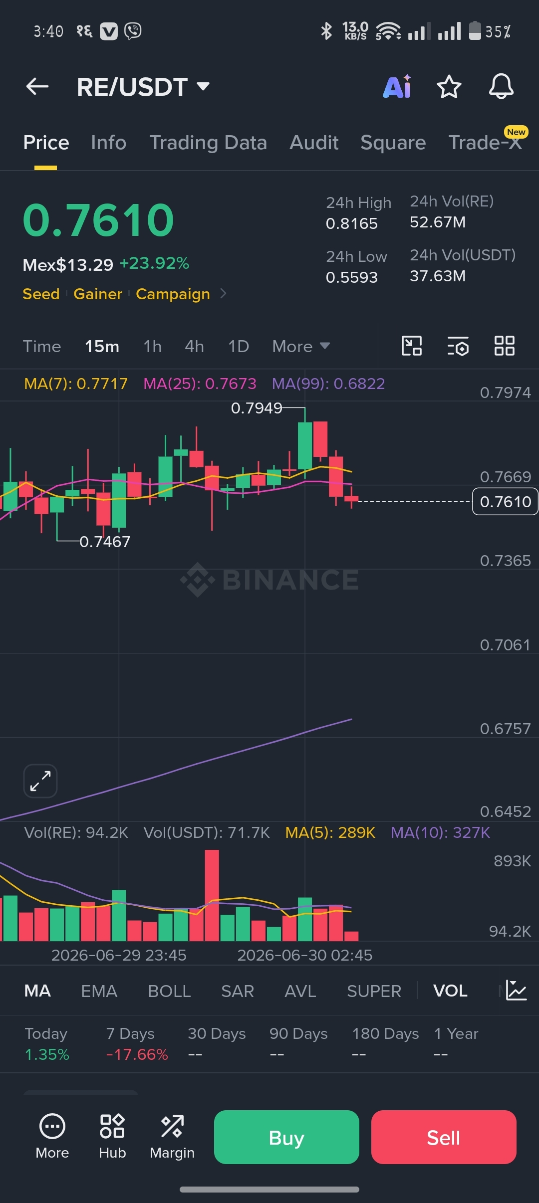Open price alert bell icon
This screenshot has height=1203, width=539.
point(501,86)
